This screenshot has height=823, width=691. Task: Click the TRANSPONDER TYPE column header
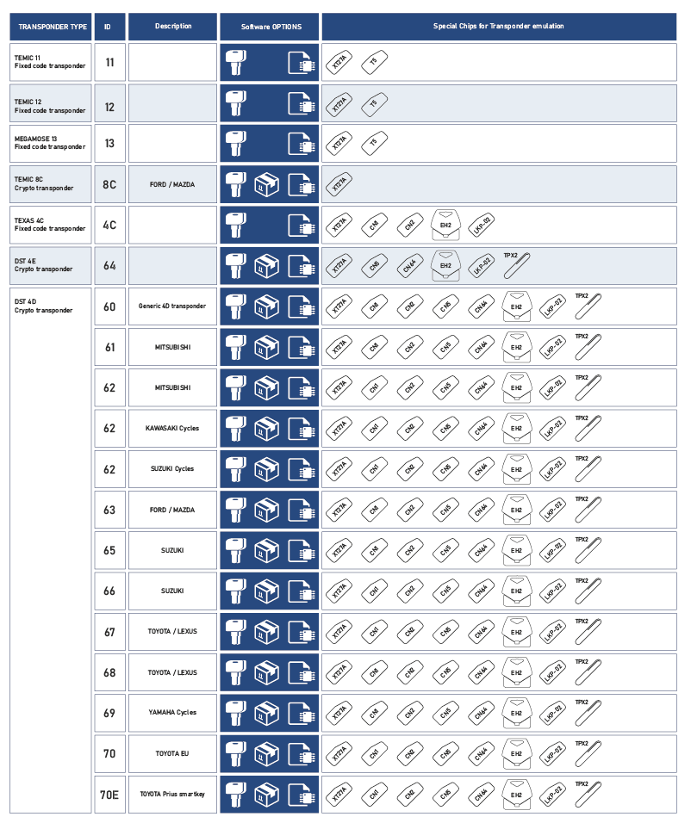52,27
